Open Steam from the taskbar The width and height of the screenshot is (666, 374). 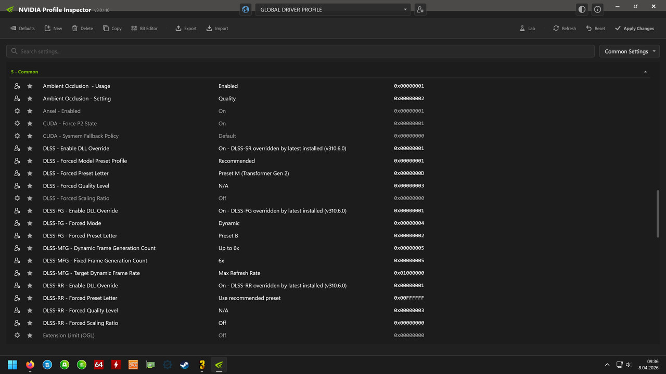coord(184,365)
